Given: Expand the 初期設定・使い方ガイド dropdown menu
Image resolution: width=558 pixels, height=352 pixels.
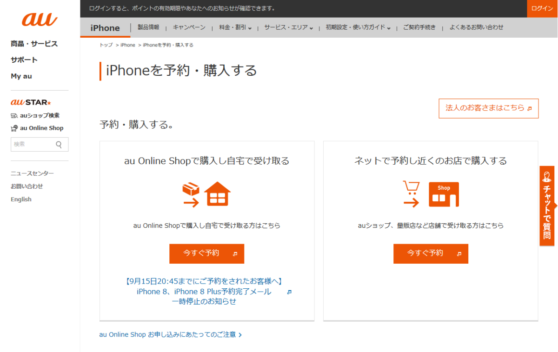Looking at the screenshot, I should [x=358, y=27].
